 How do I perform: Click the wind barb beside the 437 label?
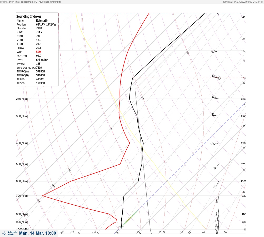tap(215, 51)
